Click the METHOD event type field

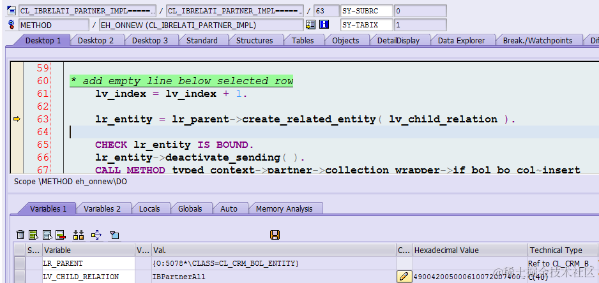point(54,25)
